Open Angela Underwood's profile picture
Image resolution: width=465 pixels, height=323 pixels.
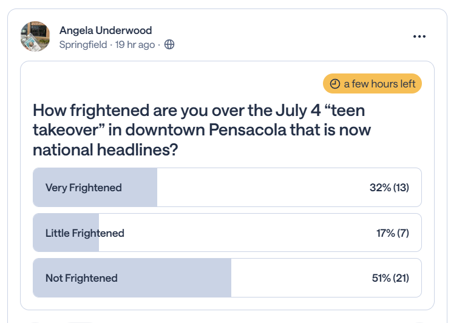(x=35, y=36)
